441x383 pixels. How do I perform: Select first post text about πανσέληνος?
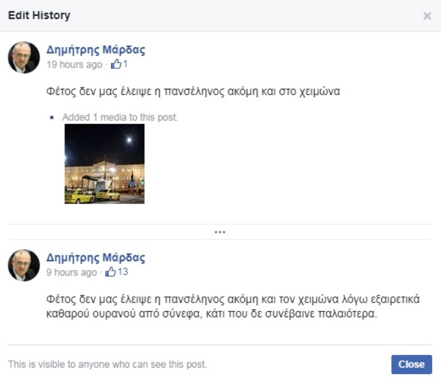193,91
